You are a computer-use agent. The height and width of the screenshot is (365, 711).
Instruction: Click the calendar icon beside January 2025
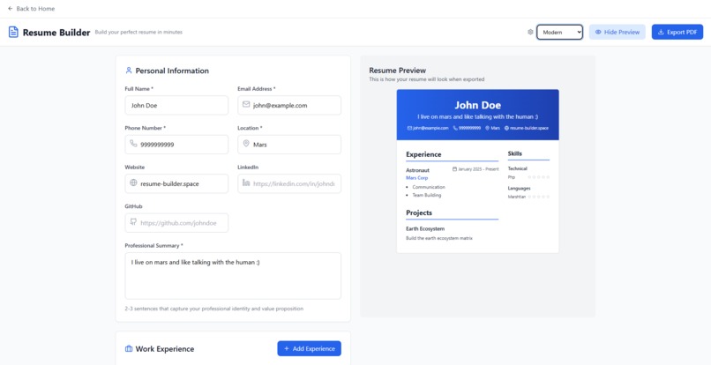455,169
